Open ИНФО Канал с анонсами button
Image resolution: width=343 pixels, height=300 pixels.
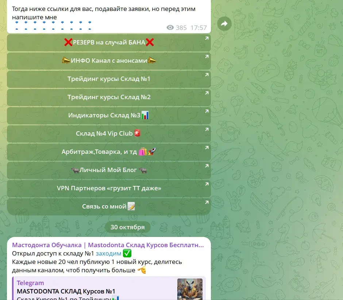pyautogui.click(x=109, y=61)
